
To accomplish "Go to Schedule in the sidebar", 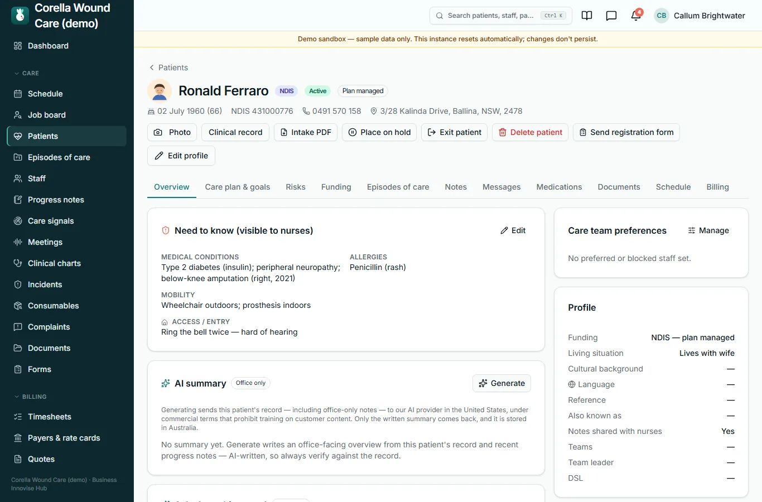I will click(x=66, y=94).
